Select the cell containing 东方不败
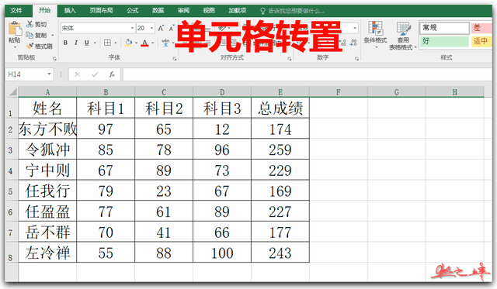The width and height of the screenshot is (497, 289). point(47,129)
